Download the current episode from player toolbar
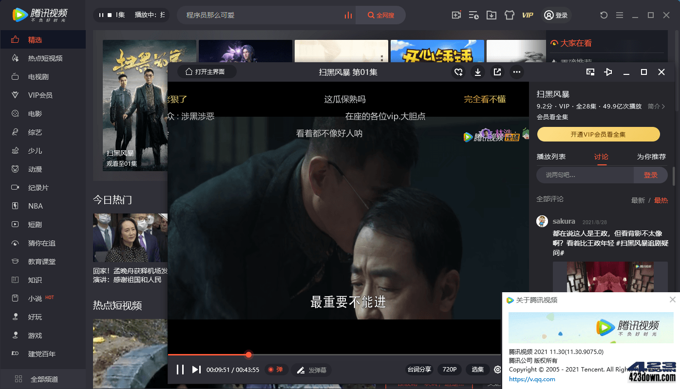This screenshot has height=389, width=680. pyautogui.click(x=478, y=72)
